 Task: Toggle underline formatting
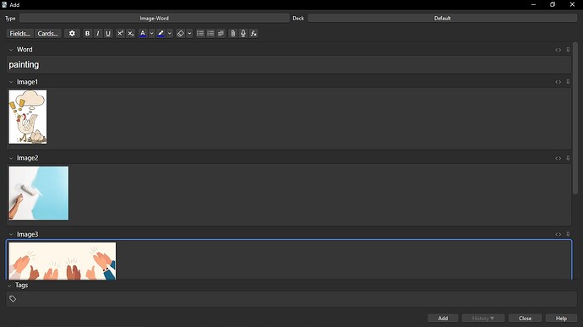pos(108,34)
